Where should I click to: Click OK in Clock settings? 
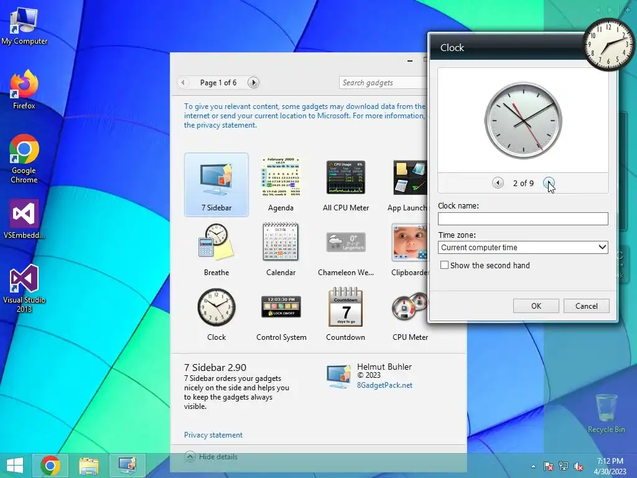pyautogui.click(x=536, y=306)
